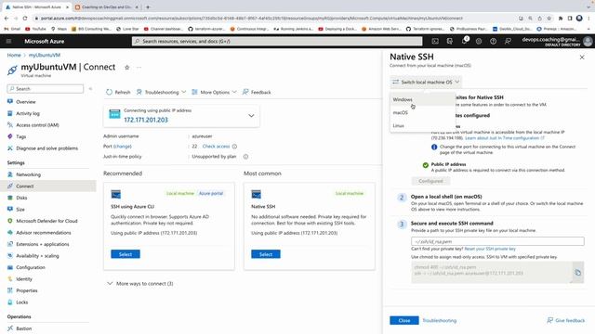The image size is (595, 334).
Task: Open Extensions + applications
Action: pos(42,244)
